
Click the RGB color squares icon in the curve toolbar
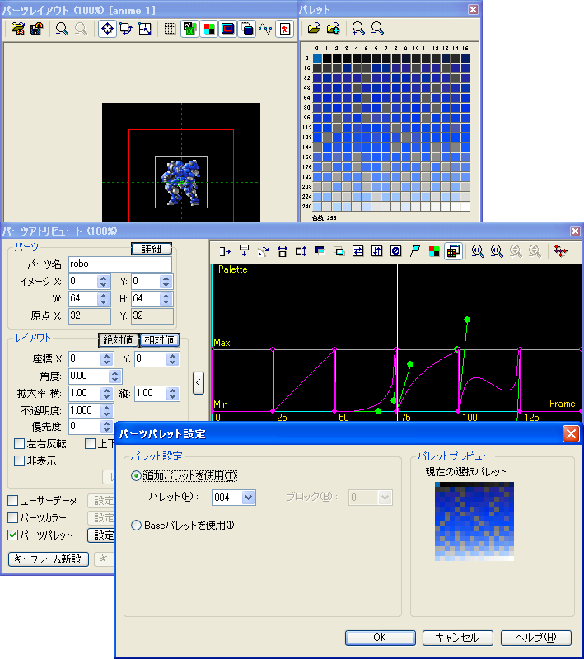(434, 251)
